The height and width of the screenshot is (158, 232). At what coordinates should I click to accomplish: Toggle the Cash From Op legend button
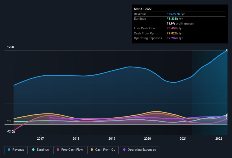coord(103,150)
